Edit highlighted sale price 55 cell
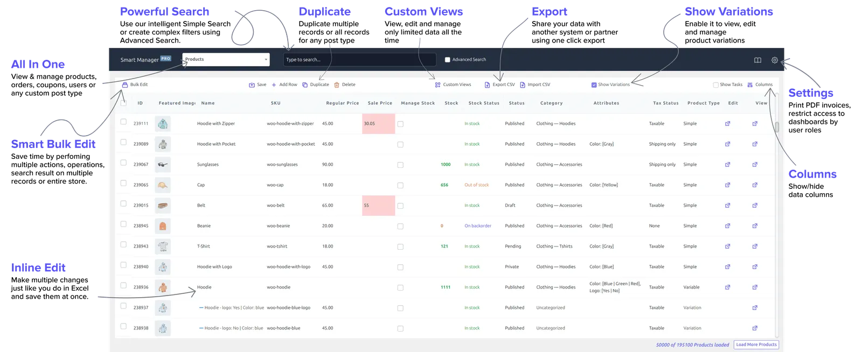The image size is (862, 352). click(379, 206)
